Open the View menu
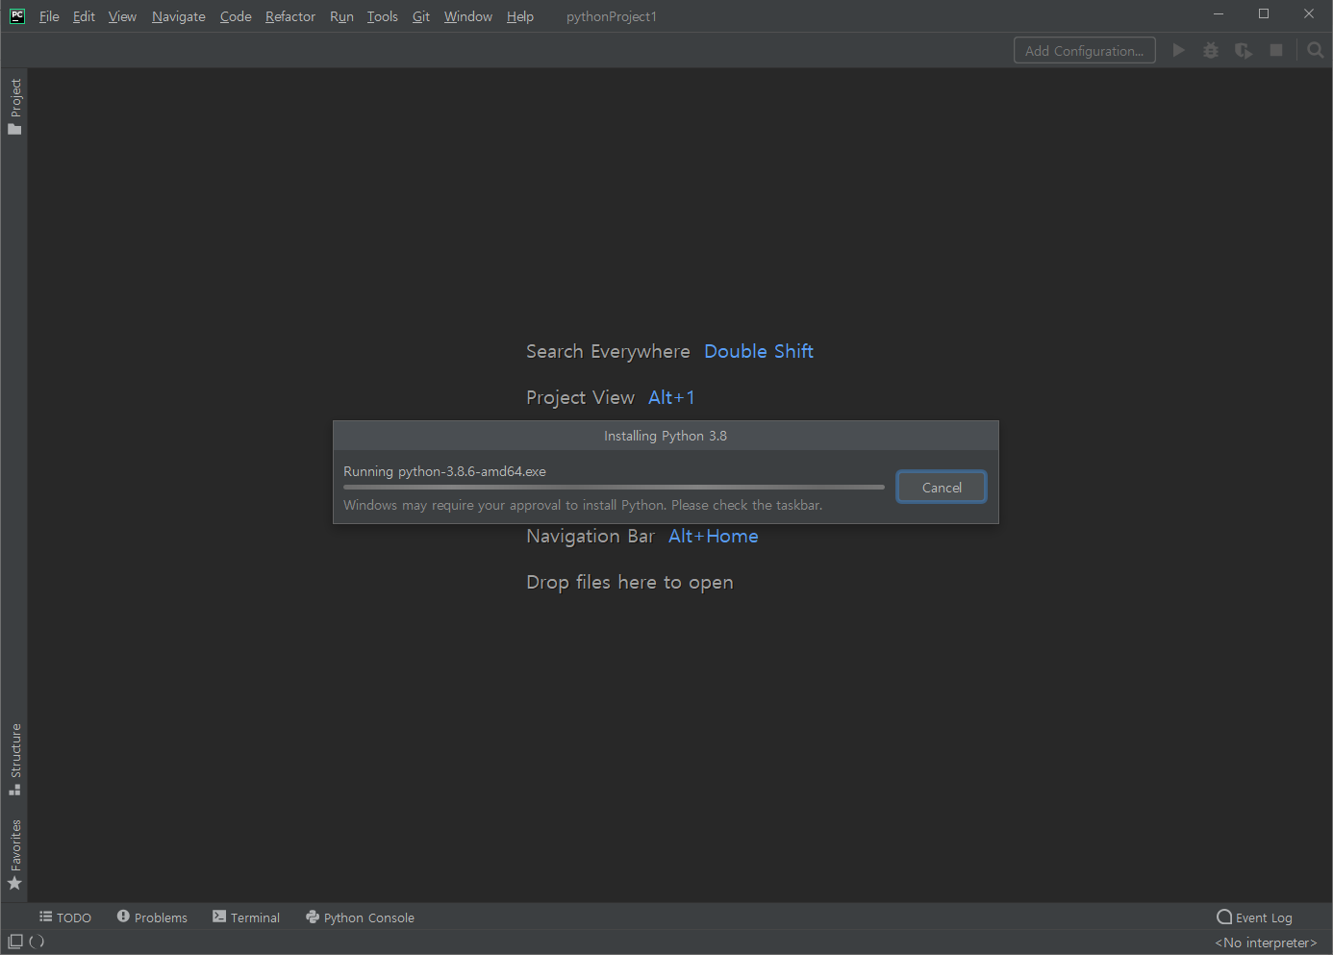 click(122, 16)
